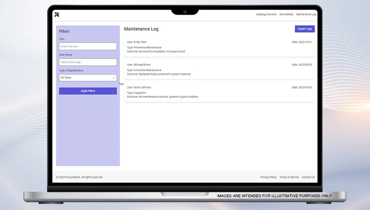Click the Contact Us footer link
Image resolution: width=370 pixels, height=210 pixels.
[x=308, y=177]
